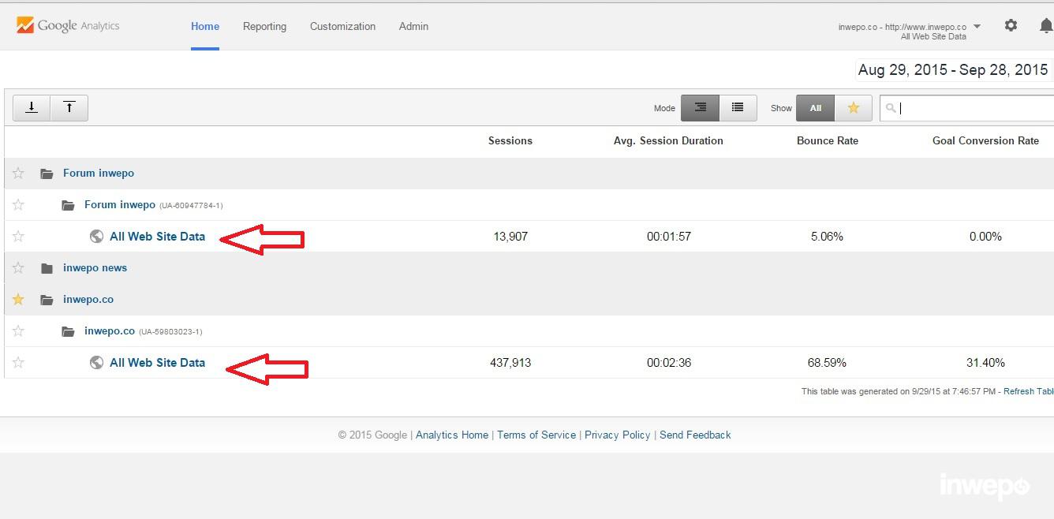Star the inwepo.co property UA-59803023-1
The height and width of the screenshot is (519, 1054).
[18, 330]
